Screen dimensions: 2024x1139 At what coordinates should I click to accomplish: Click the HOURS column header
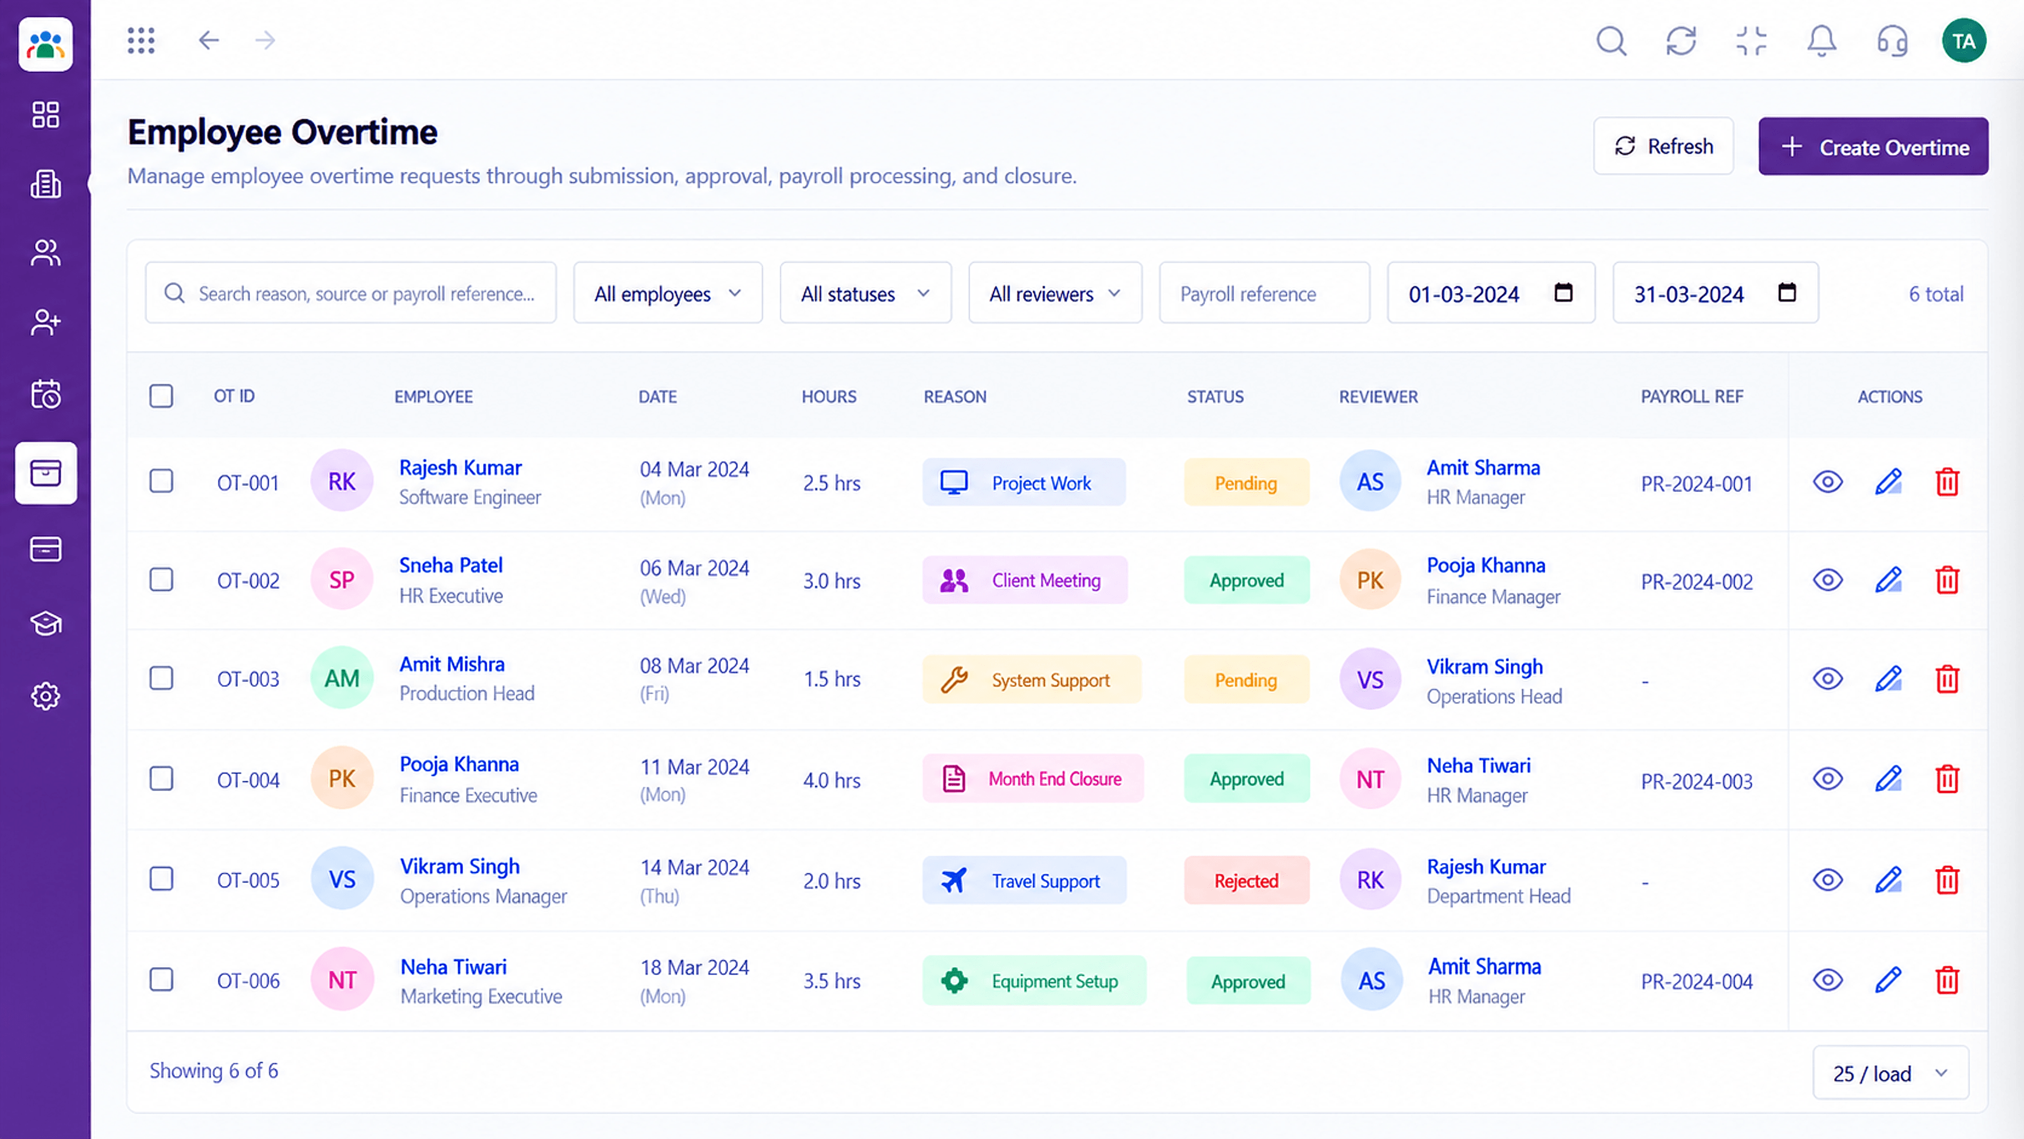pyautogui.click(x=829, y=396)
